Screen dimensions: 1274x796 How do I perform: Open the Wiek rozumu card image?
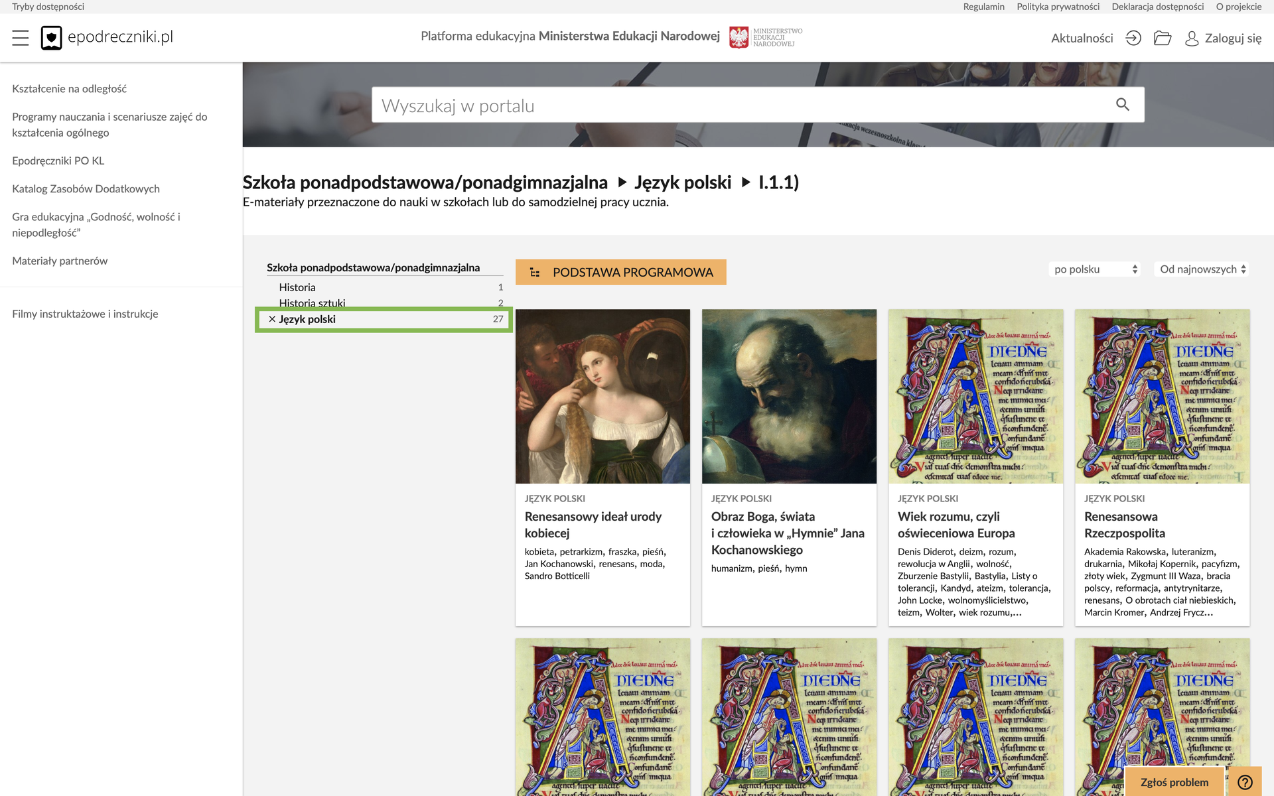975,396
